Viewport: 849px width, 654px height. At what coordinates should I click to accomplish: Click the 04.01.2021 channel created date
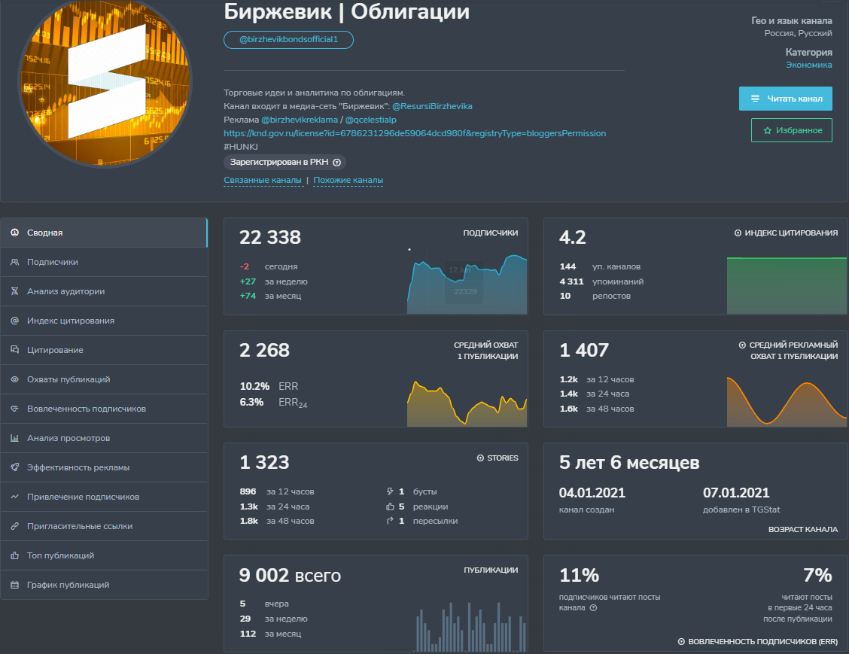tap(592, 493)
